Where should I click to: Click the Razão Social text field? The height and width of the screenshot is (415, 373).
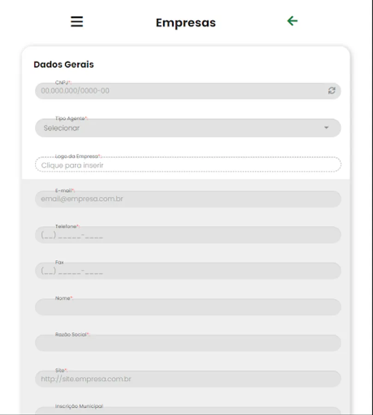pyautogui.click(x=188, y=344)
